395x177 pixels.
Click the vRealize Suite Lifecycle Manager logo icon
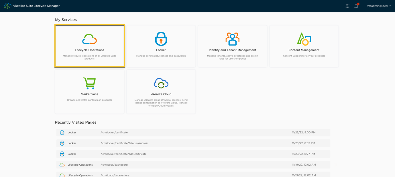[7, 6]
